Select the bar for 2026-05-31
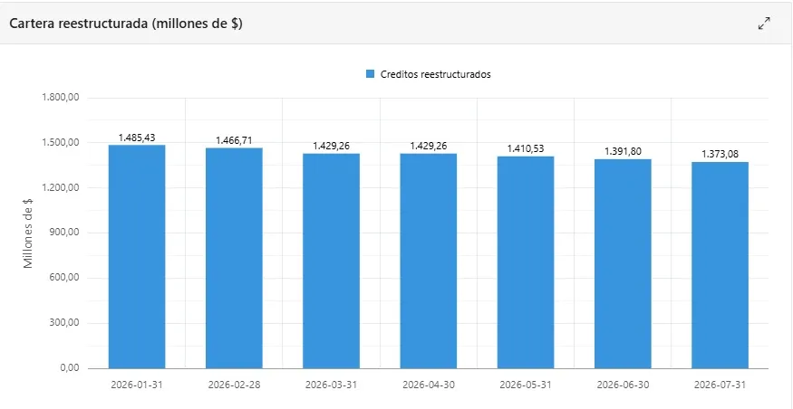793x409 pixels. [x=526, y=262]
